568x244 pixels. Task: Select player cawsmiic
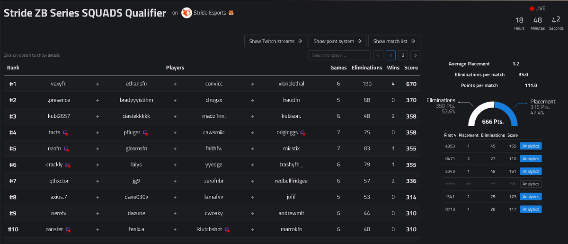[214, 132]
